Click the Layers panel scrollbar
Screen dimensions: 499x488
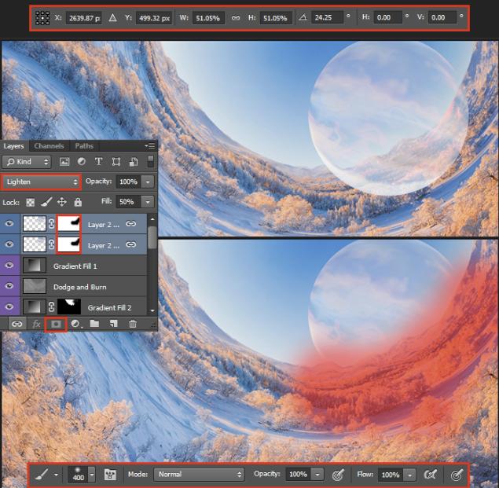[x=152, y=237]
